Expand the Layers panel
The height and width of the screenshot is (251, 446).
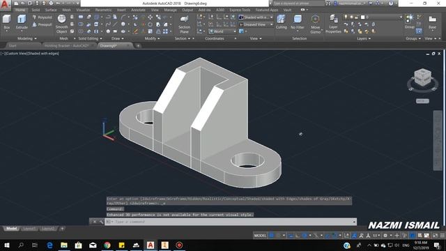(364, 38)
